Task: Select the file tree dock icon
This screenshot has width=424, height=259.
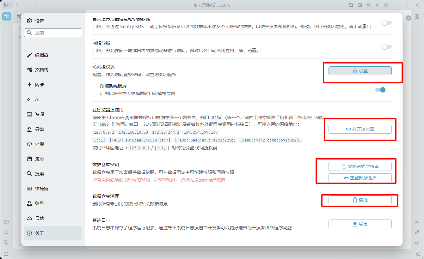Action: [x=7, y=16]
